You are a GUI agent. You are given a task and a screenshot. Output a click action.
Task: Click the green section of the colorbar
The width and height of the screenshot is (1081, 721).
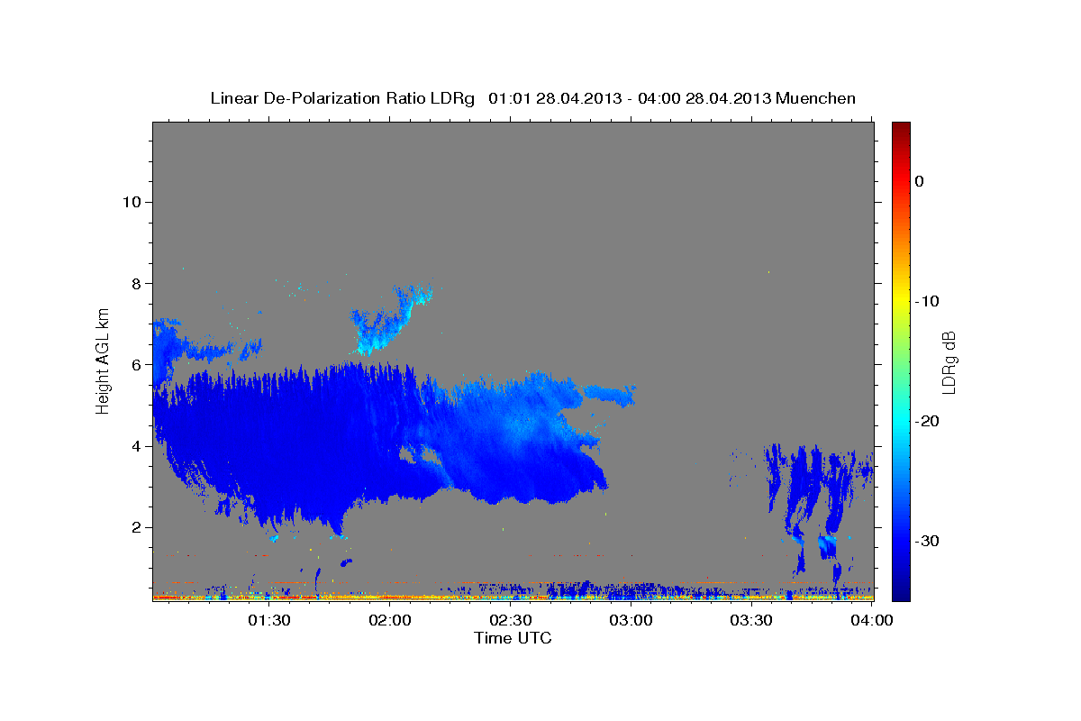tap(901, 360)
